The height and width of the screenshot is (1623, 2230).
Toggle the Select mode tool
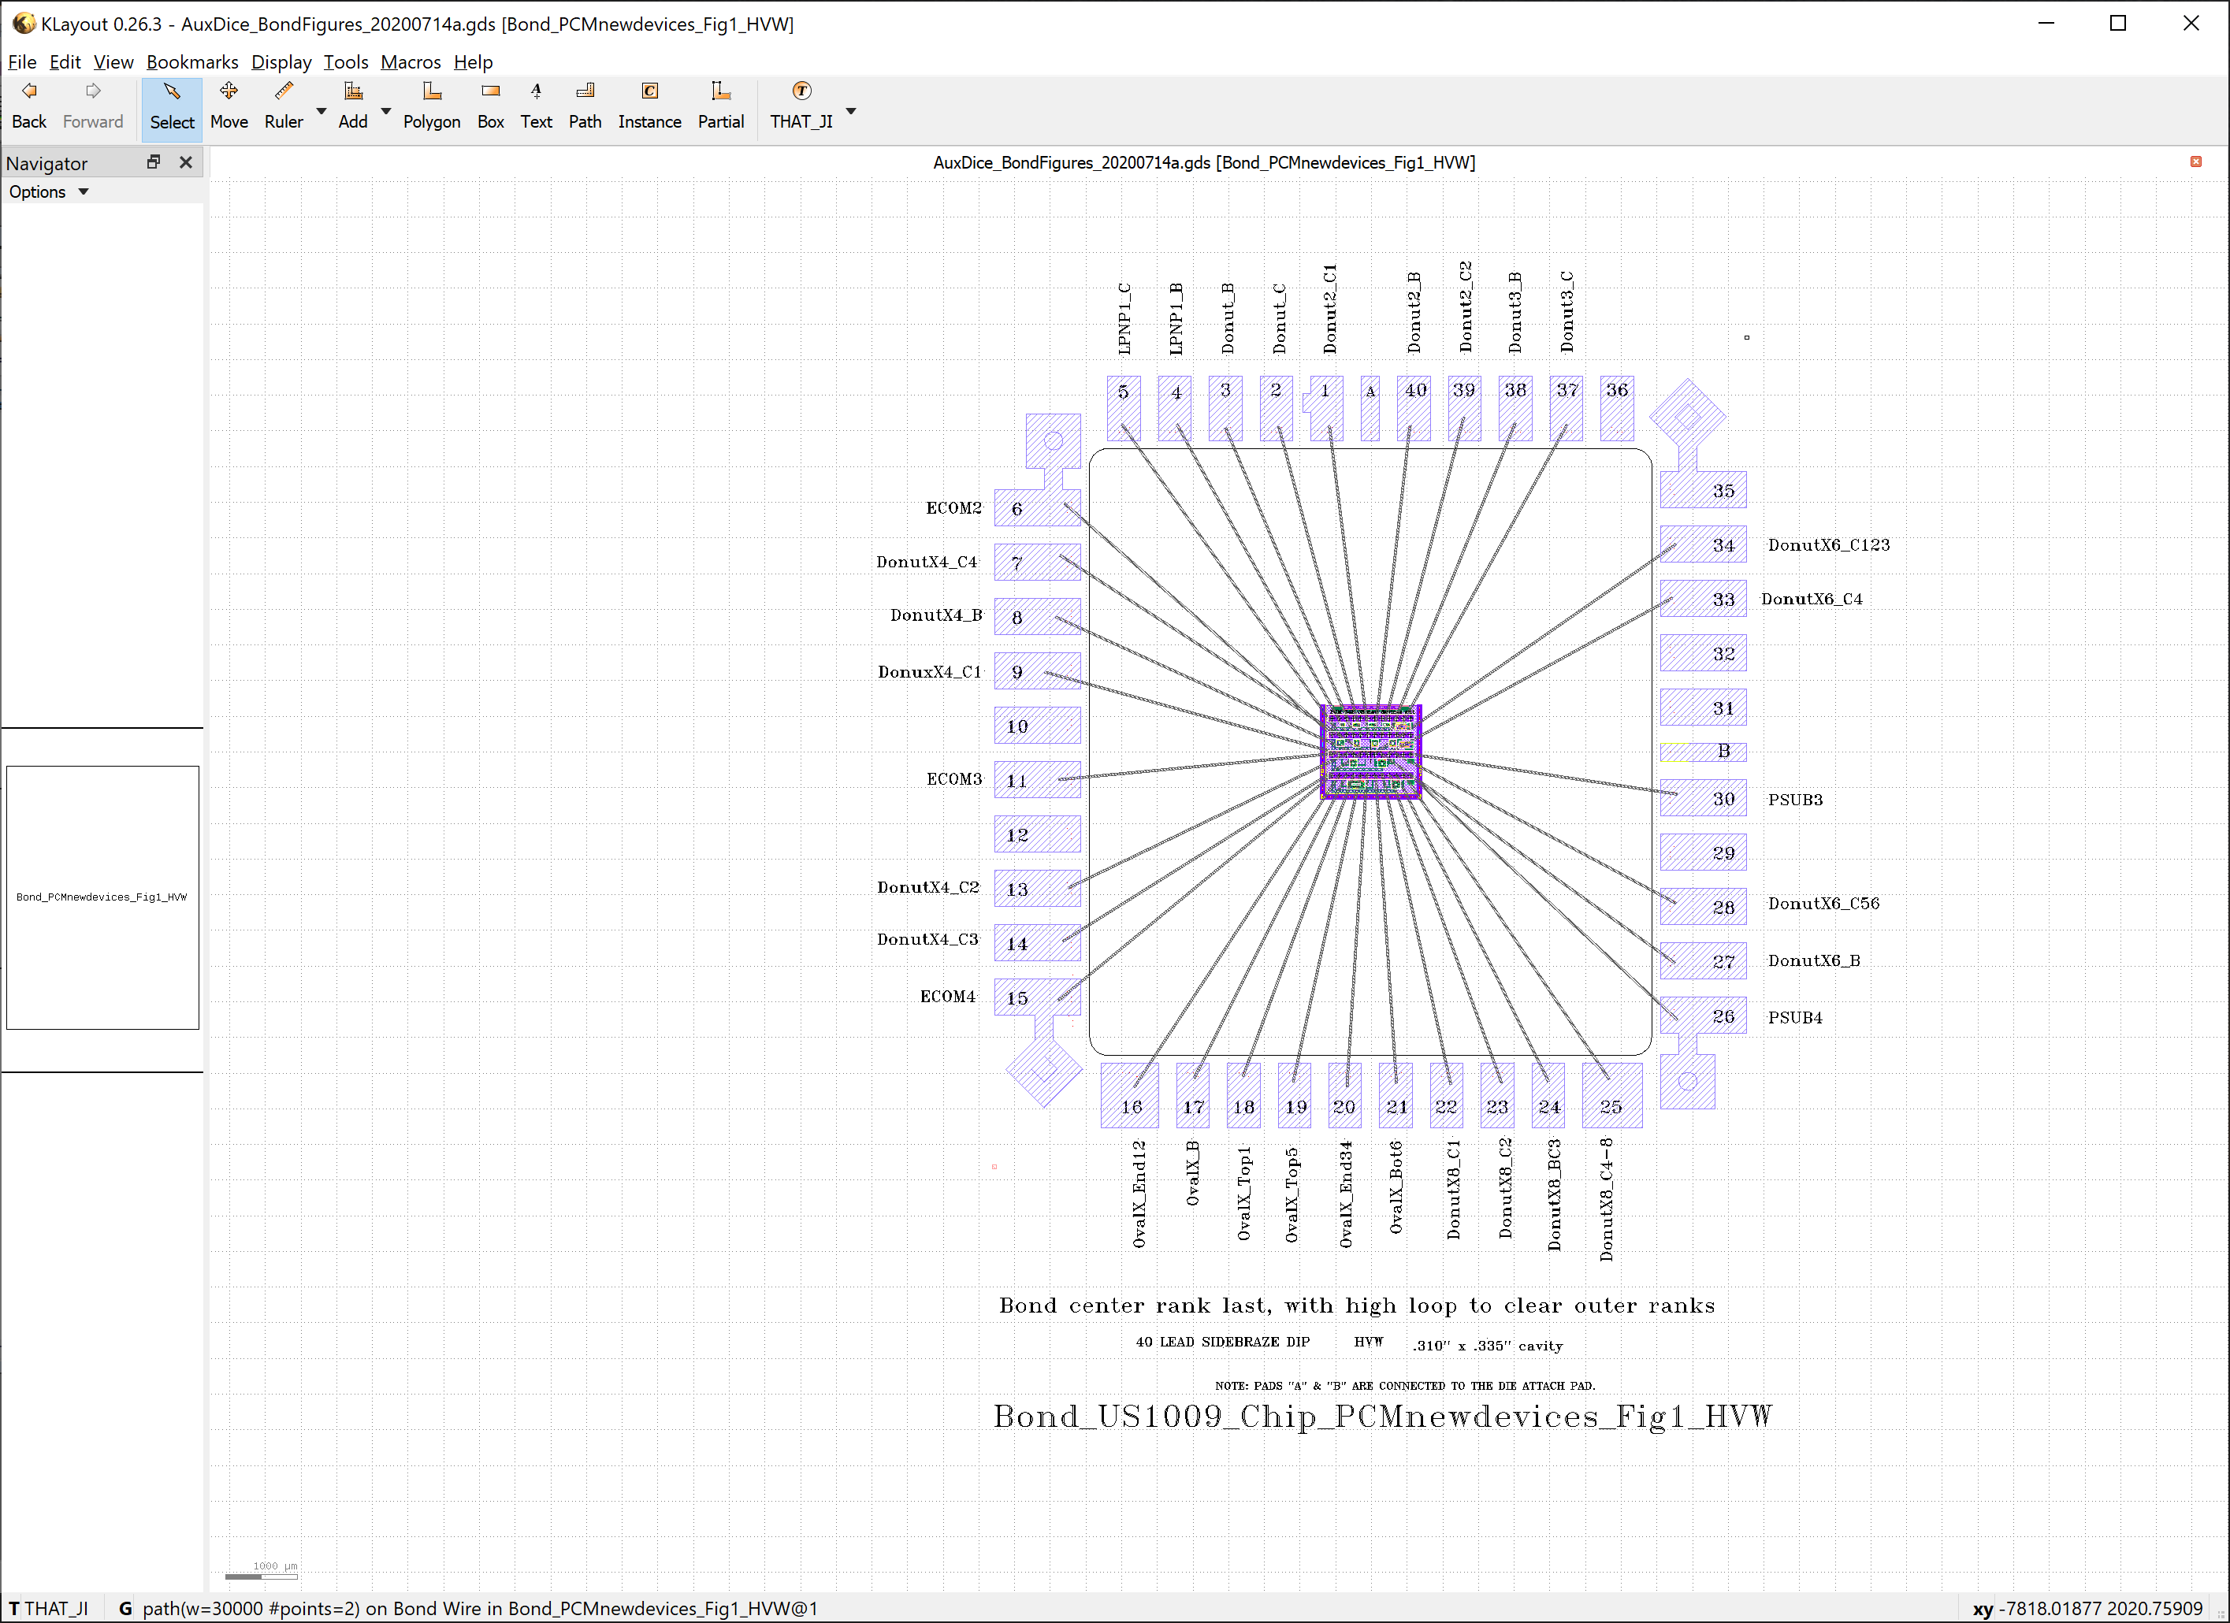click(171, 106)
